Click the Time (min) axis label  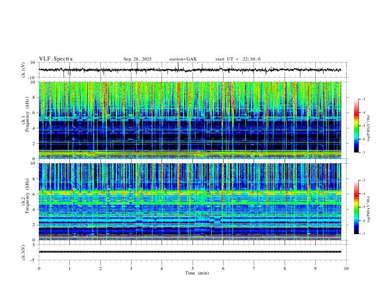pos(197,273)
